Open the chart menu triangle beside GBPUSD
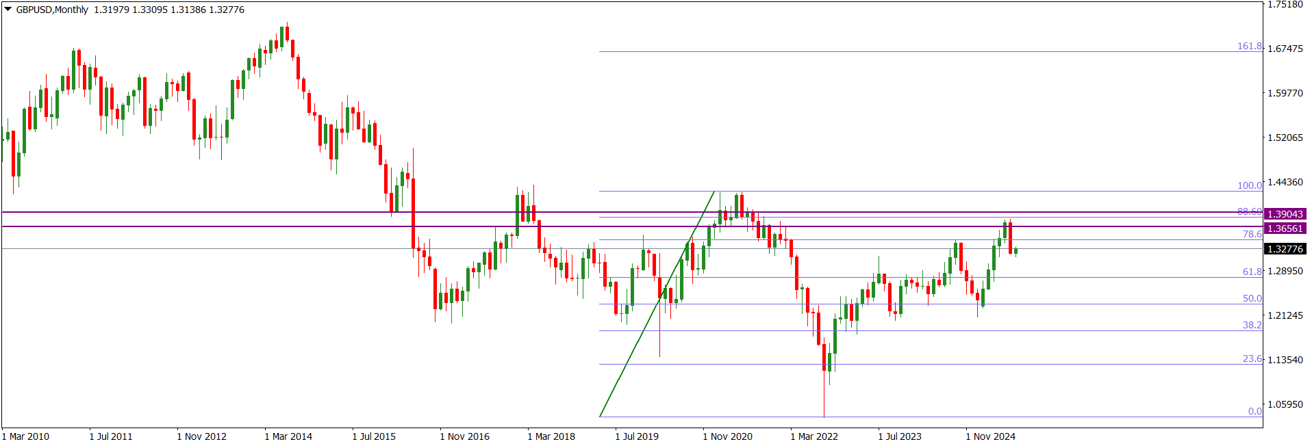Viewport: 1312px width, 446px height. pos(8,10)
